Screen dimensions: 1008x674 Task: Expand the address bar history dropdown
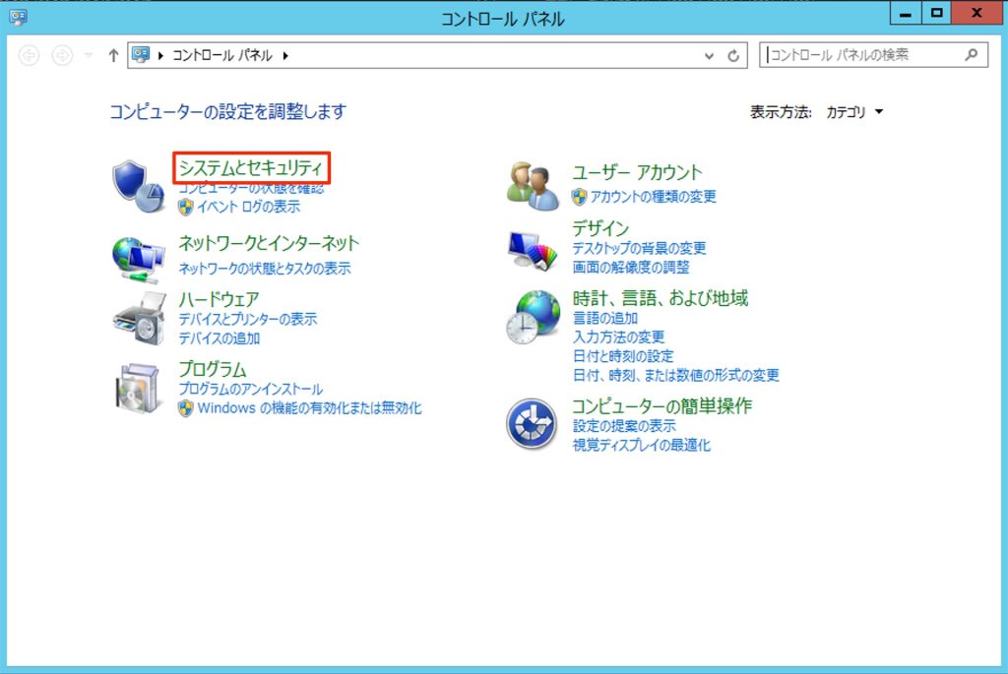[x=709, y=56]
